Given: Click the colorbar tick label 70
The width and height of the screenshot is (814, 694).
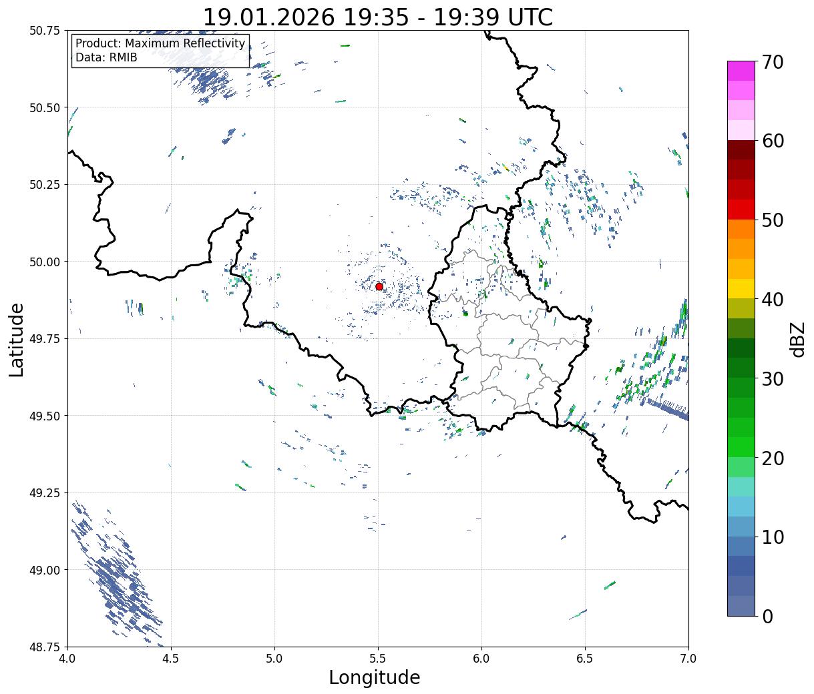Looking at the screenshot, I should (x=773, y=62).
